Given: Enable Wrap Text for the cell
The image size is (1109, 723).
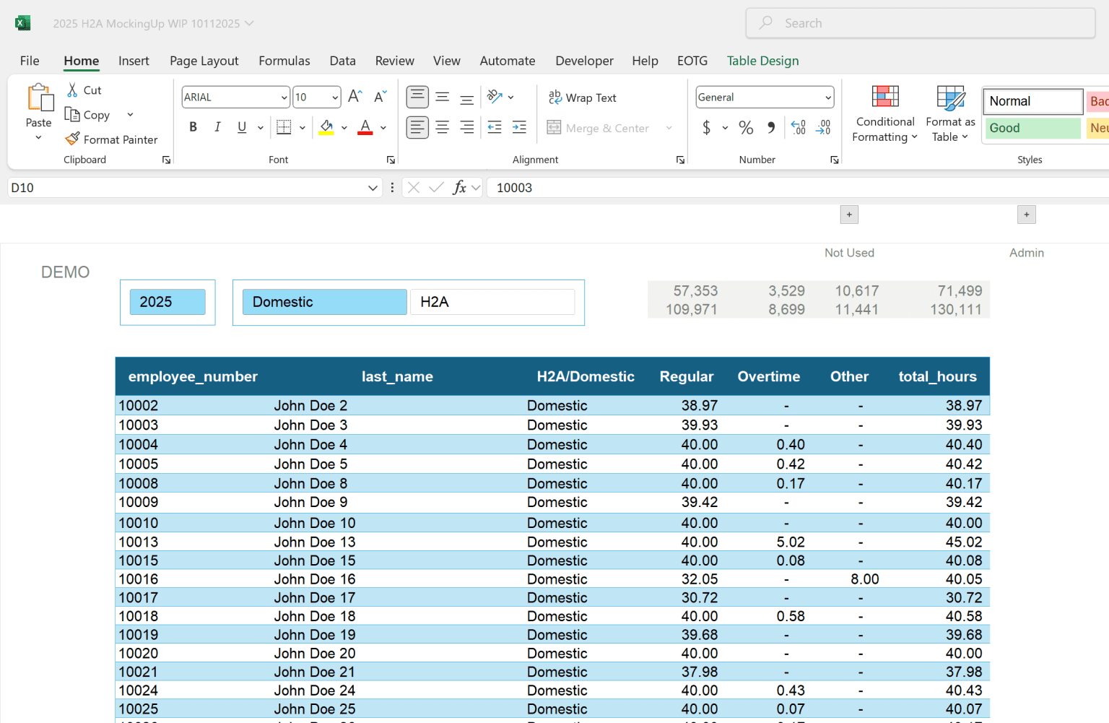Looking at the screenshot, I should tap(583, 97).
